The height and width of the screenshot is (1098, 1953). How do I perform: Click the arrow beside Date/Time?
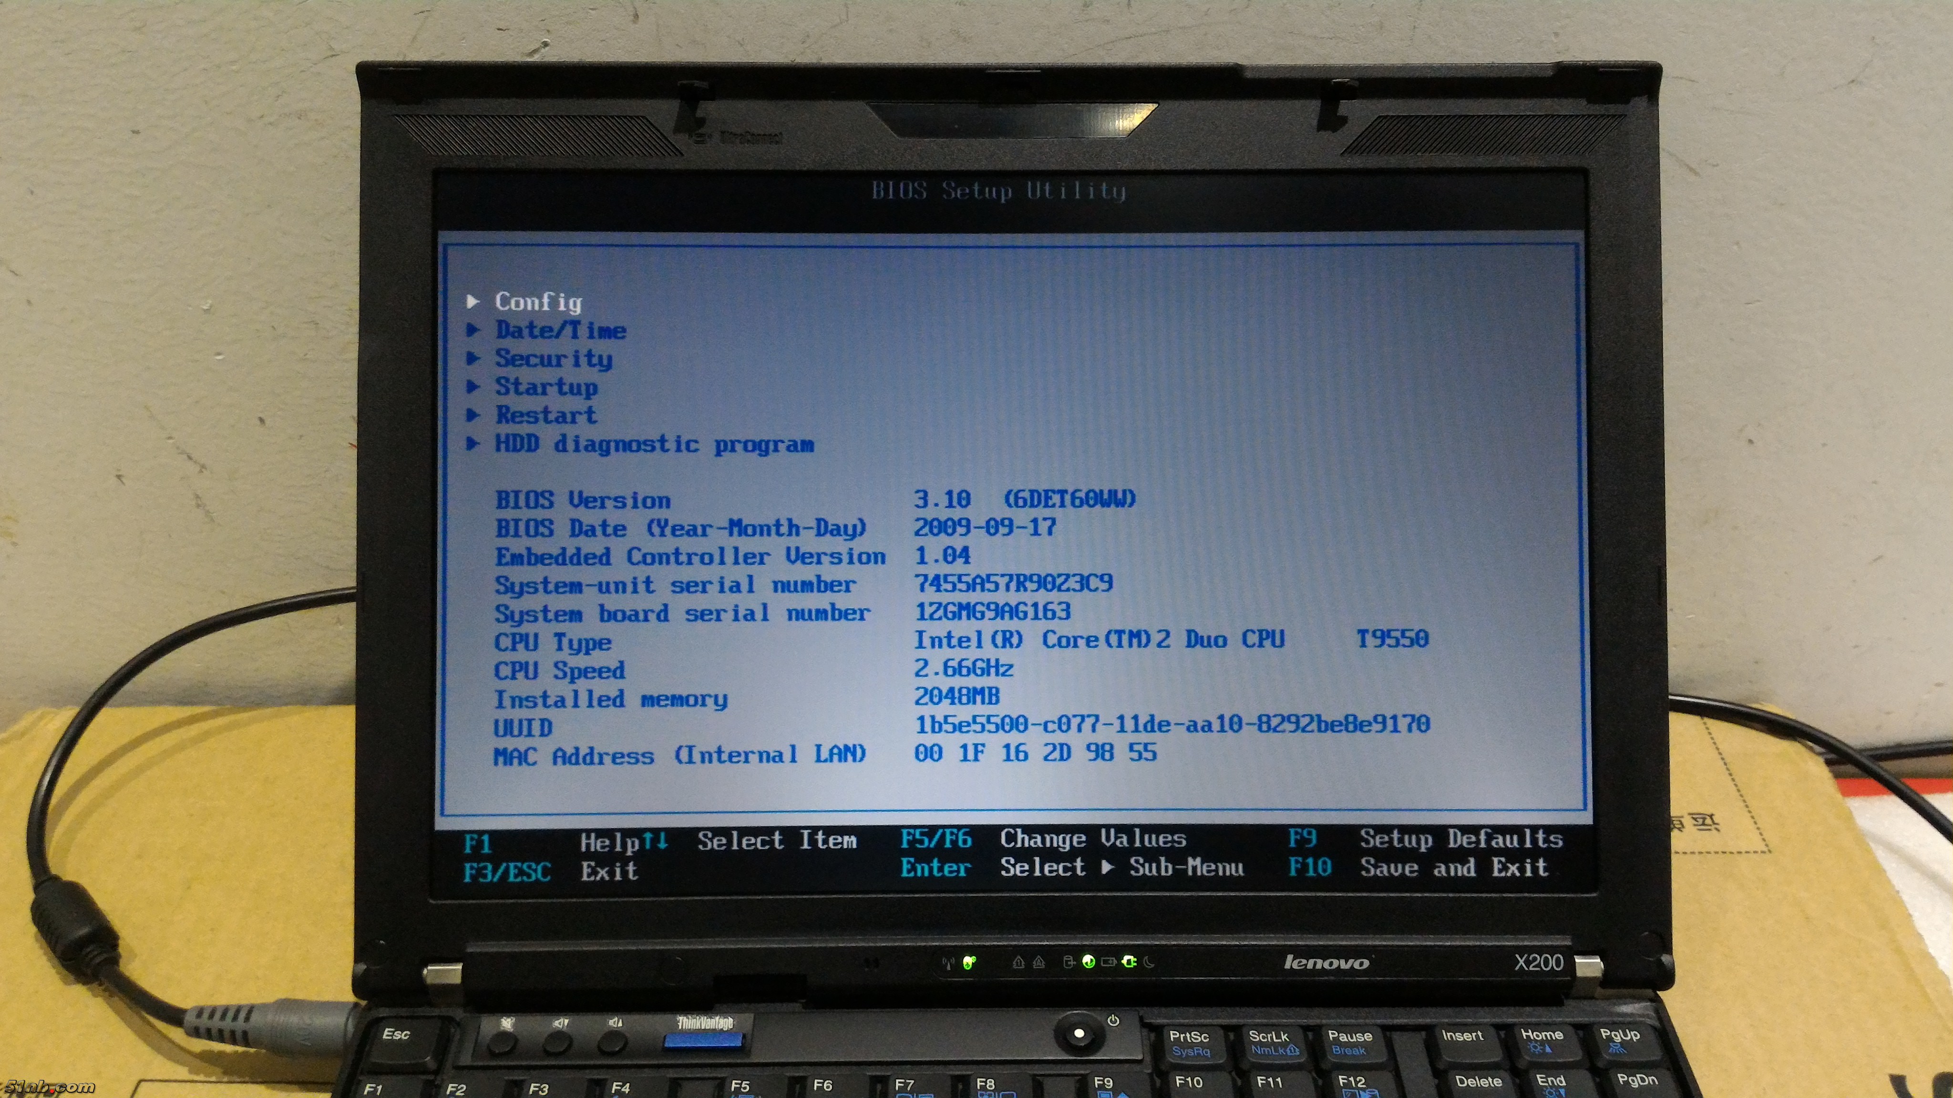point(473,330)
